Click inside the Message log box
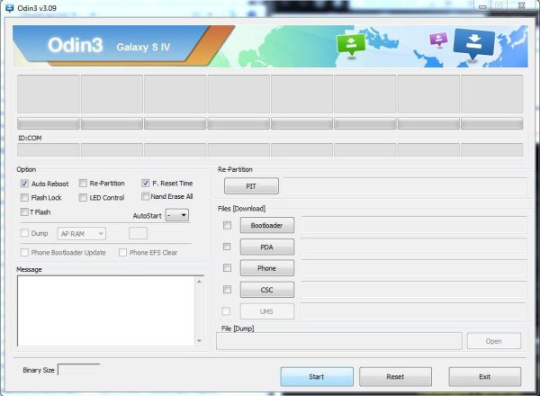This screenshot has width=540, height=396. [106, 310]
